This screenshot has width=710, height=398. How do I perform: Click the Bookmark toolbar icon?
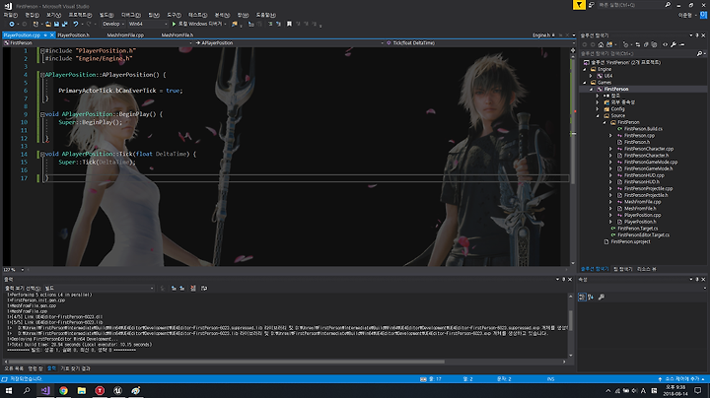tap(289, 24)
